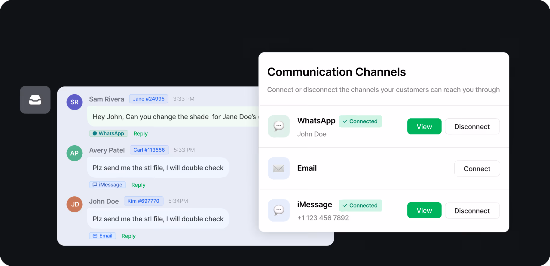Open the Kim #697770 case tag
This screenshot has width=550, height=266.
(144, 201)
